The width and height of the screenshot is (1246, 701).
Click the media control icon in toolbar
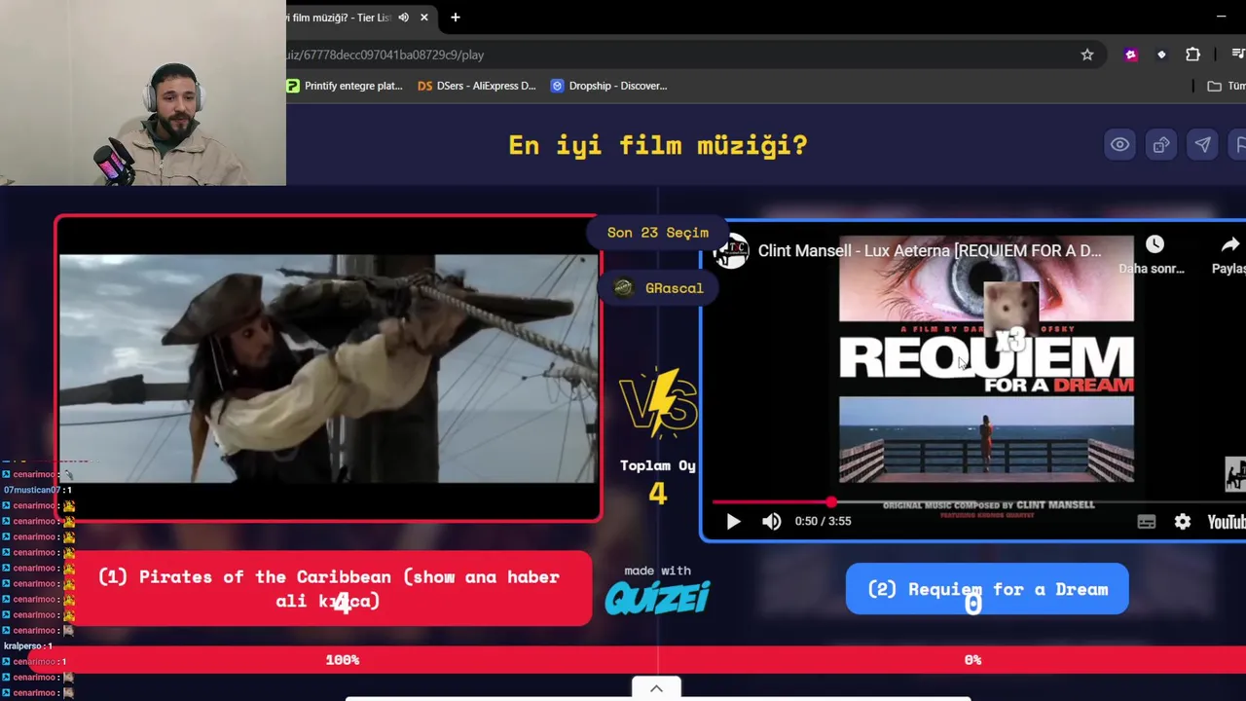pos(1238,55)
